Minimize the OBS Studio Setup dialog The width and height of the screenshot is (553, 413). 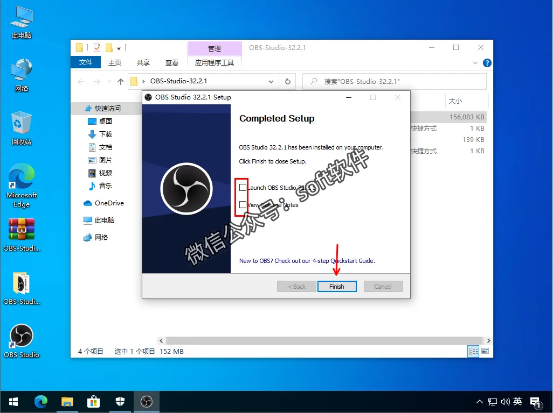click(x=349, y=97)
